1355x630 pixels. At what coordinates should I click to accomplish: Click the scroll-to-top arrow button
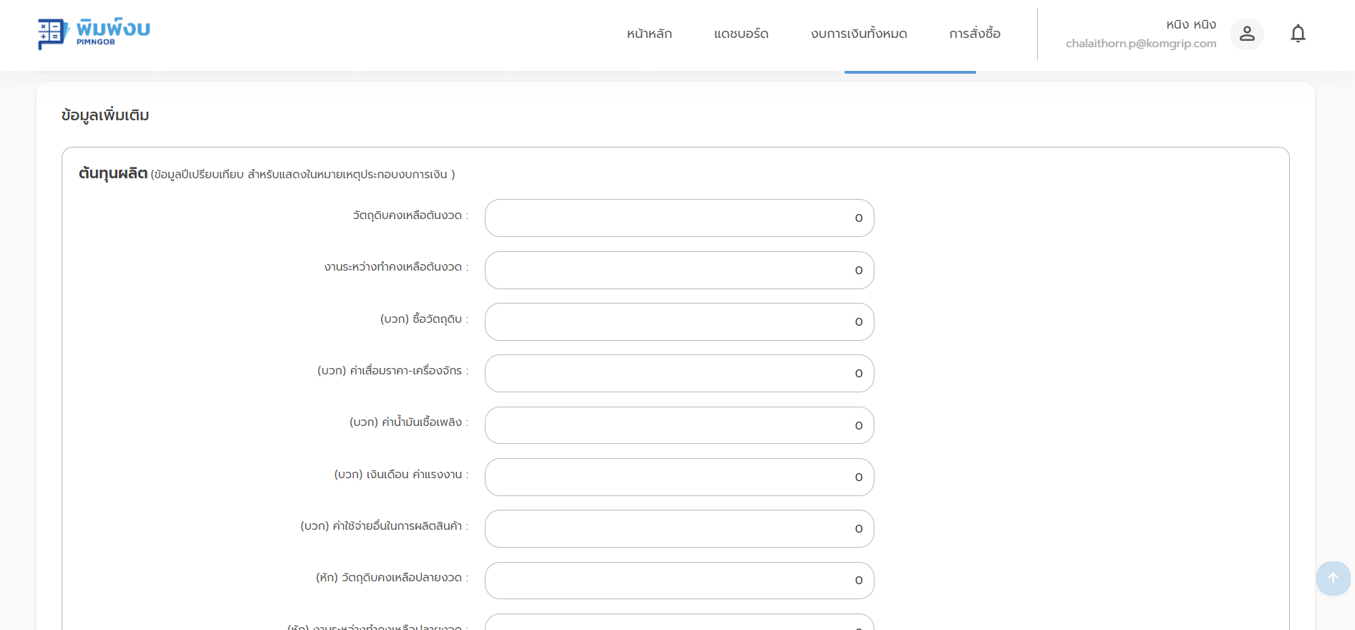point(1333,578)
